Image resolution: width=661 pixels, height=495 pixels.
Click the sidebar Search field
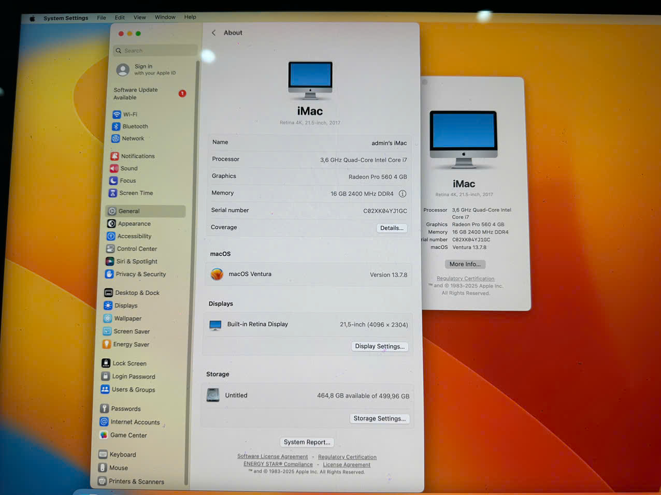tap(155, 51)
